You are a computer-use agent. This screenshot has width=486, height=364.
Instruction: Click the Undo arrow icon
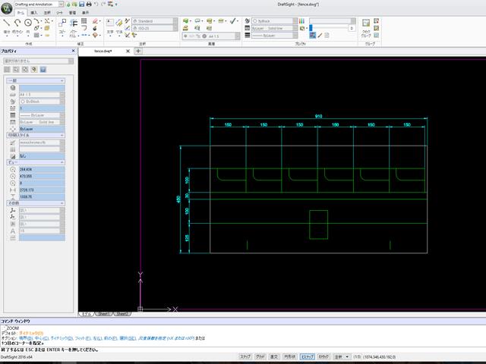(96, 5)
